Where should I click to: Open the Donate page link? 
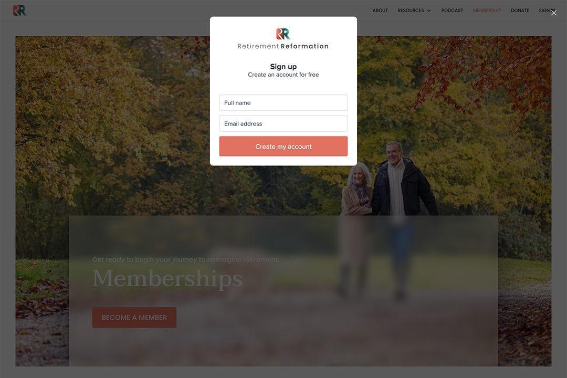pyautogui.click(x=520, y=10)
